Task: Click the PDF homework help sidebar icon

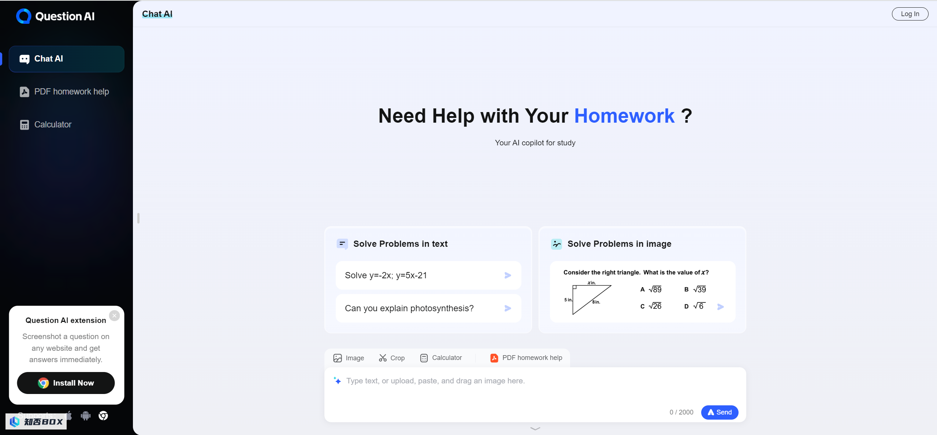Action: coord(25,92)
